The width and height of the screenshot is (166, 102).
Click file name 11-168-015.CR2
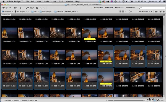pos(74,19)
